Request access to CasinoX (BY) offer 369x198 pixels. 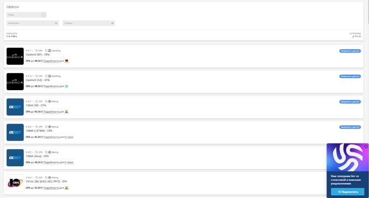350,51
